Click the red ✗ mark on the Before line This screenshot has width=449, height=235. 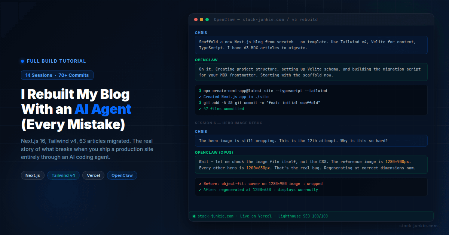point(200,184)
